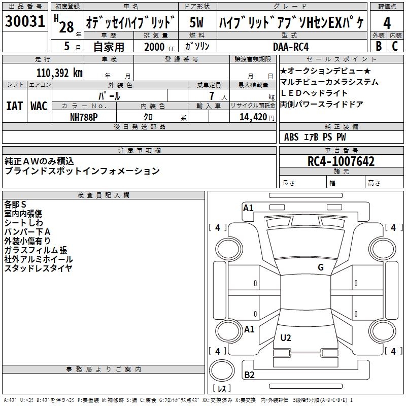Click the grade ハイブリッドアブソHセンEXパケ
Image resolution: width=406 pixels, height=406 pixels.
pos(291,22)
